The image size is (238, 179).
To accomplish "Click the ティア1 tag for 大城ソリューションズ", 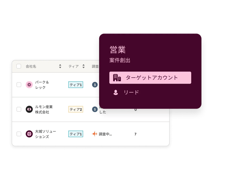I will (x=76, y=134).
